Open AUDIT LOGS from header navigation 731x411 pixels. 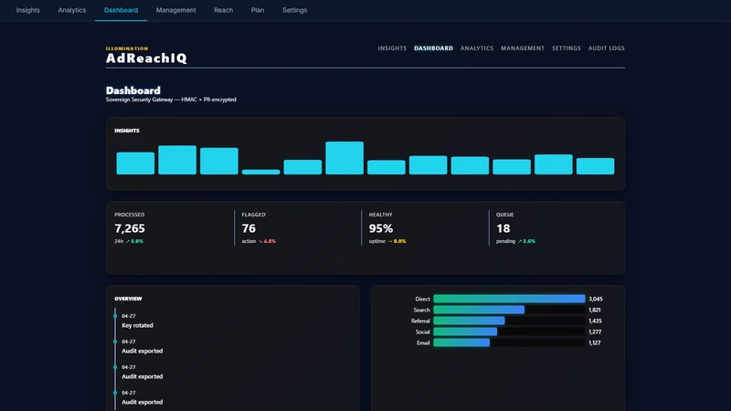[607, 48]
